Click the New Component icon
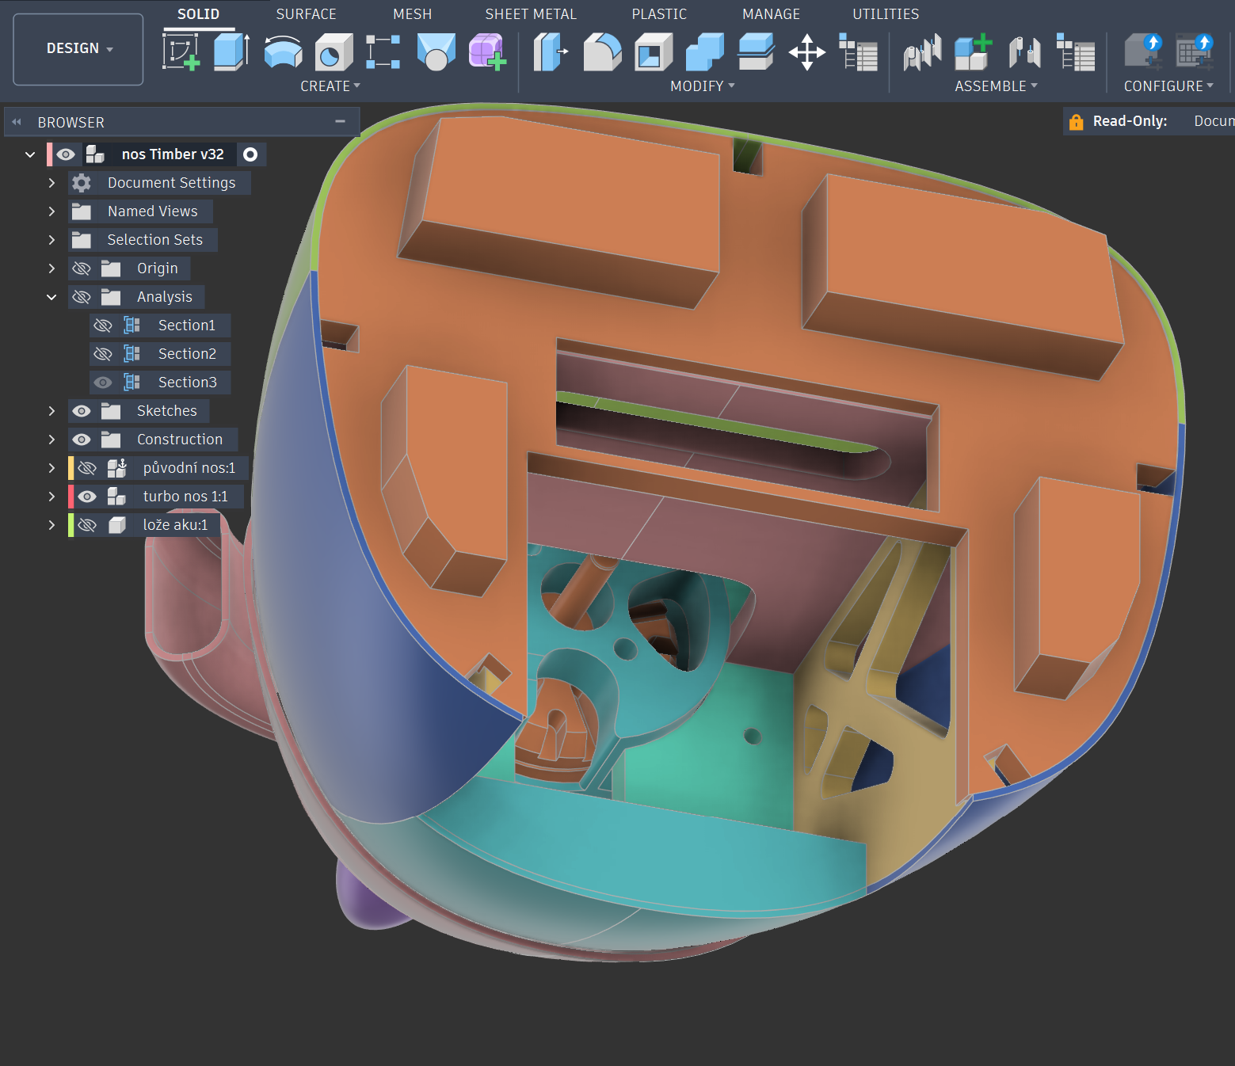 [973, 53]
